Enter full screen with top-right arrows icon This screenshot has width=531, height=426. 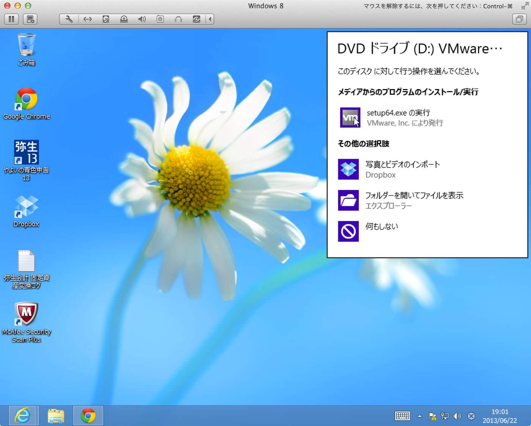pos(525,6)
